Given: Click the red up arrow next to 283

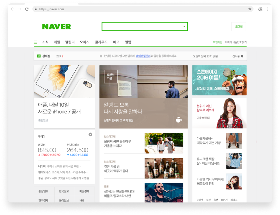Looking at the screenshot, I should click(x=63, y=56).
